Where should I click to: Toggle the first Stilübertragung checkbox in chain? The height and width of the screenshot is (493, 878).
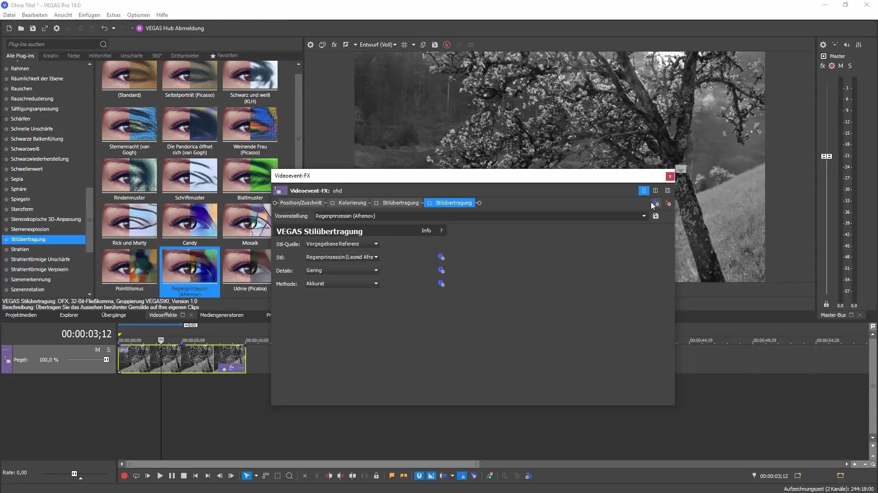[x=376, y=203]
